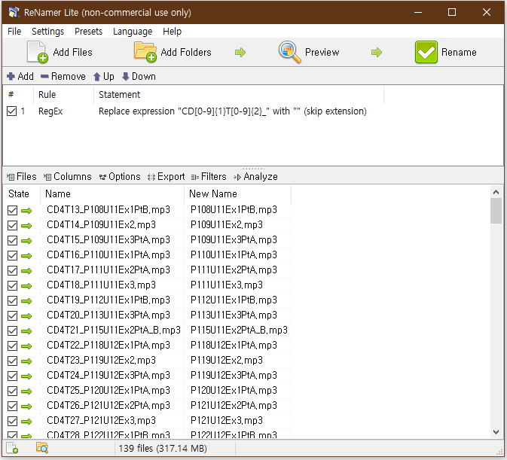The width and height of the screenshot is (507, 460).
Task: Select file CD4T23_P119U12Ex2.mp3
Action: [x=101, y=360]
